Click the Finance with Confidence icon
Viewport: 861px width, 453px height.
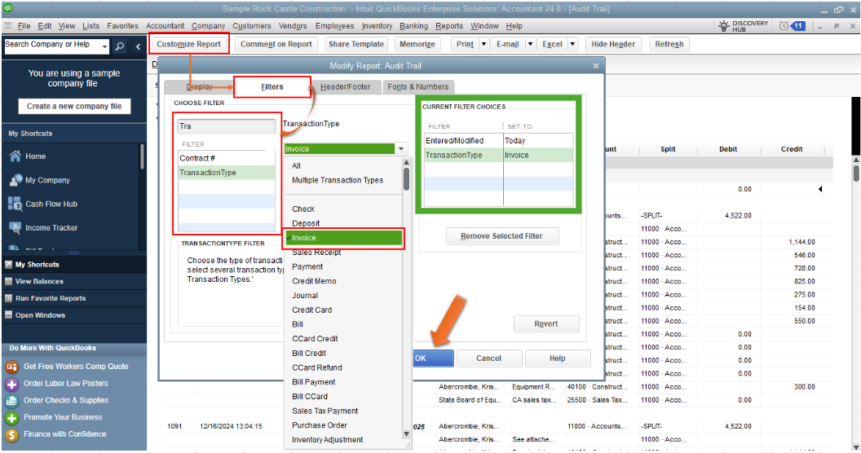click(11, 434)
